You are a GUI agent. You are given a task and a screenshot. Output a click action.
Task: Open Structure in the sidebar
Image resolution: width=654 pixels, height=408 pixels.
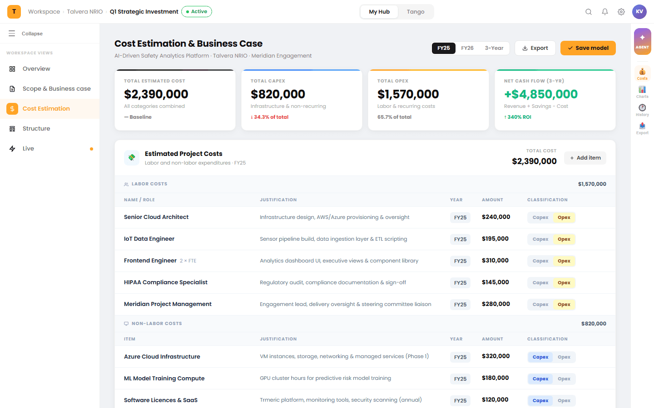[50, 129]
